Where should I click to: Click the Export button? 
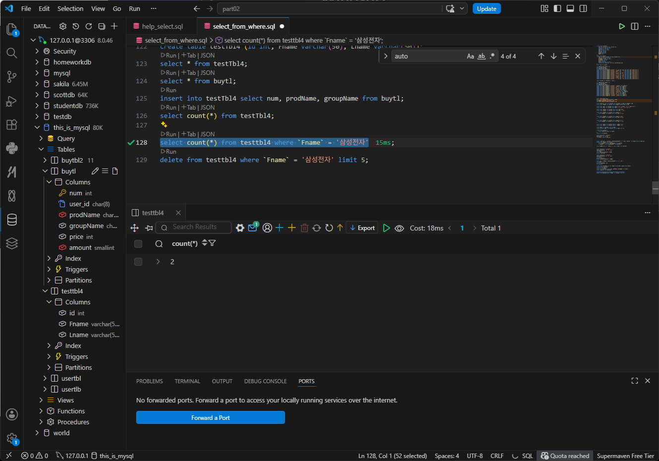(362, 228)
